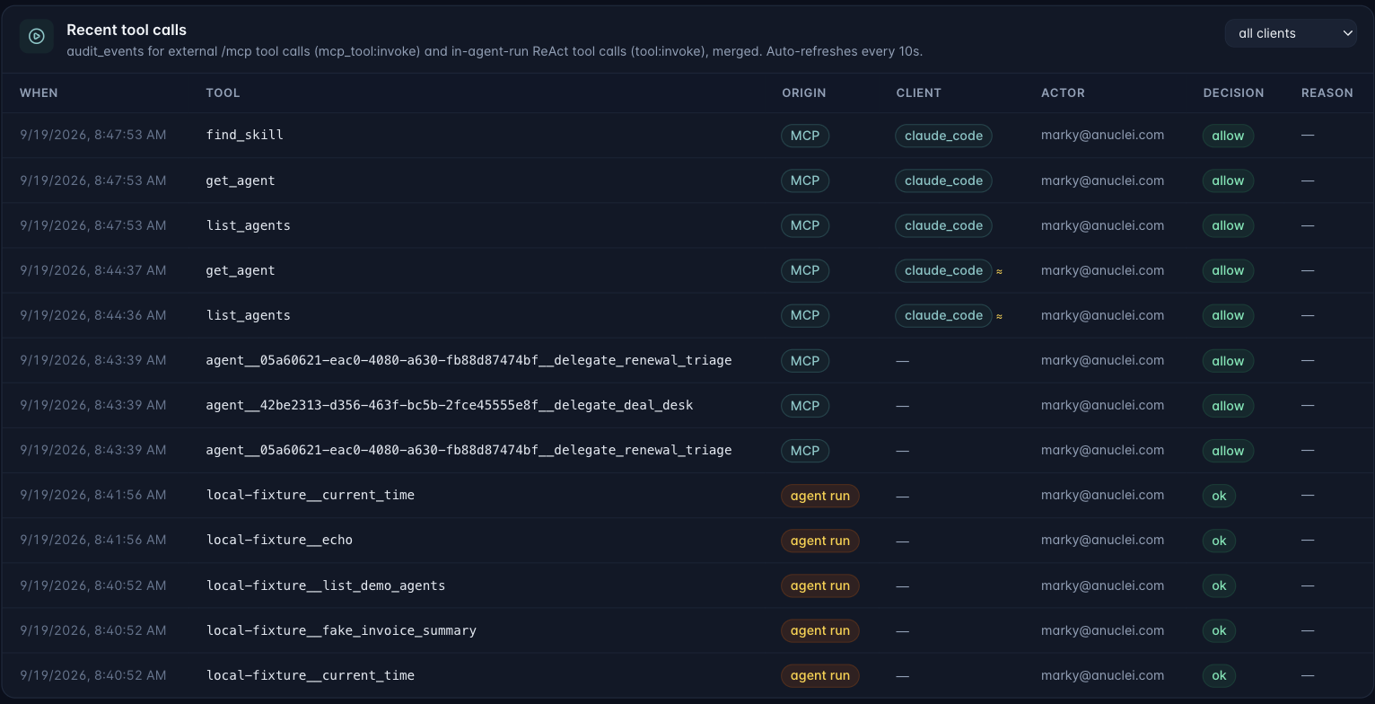
Task: Click claude_code badge in 8:47:53 get_agent row
Action: pos(943,180)
